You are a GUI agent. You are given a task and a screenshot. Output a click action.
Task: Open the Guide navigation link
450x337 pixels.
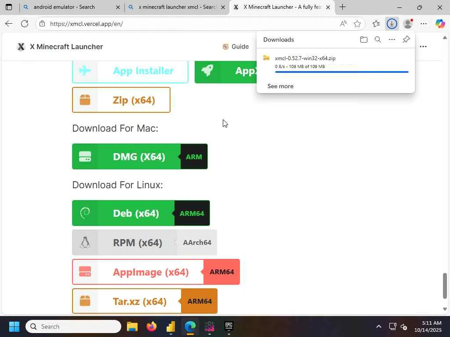click(x=236, y=47)
